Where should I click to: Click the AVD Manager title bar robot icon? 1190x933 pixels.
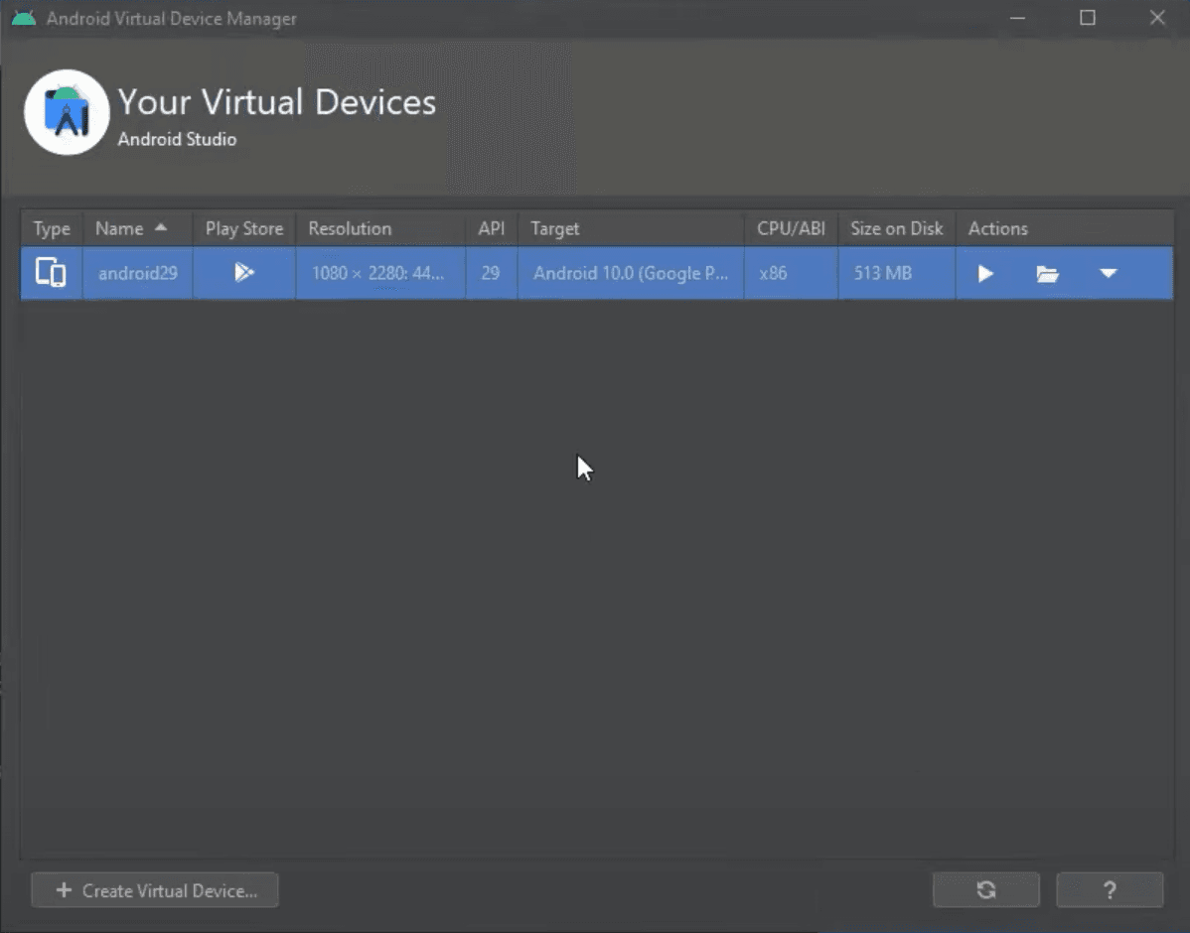[19, 18]
